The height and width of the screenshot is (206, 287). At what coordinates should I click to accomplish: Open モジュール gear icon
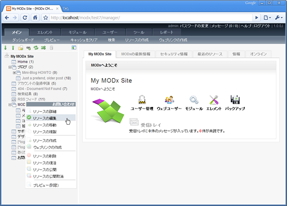194,100
